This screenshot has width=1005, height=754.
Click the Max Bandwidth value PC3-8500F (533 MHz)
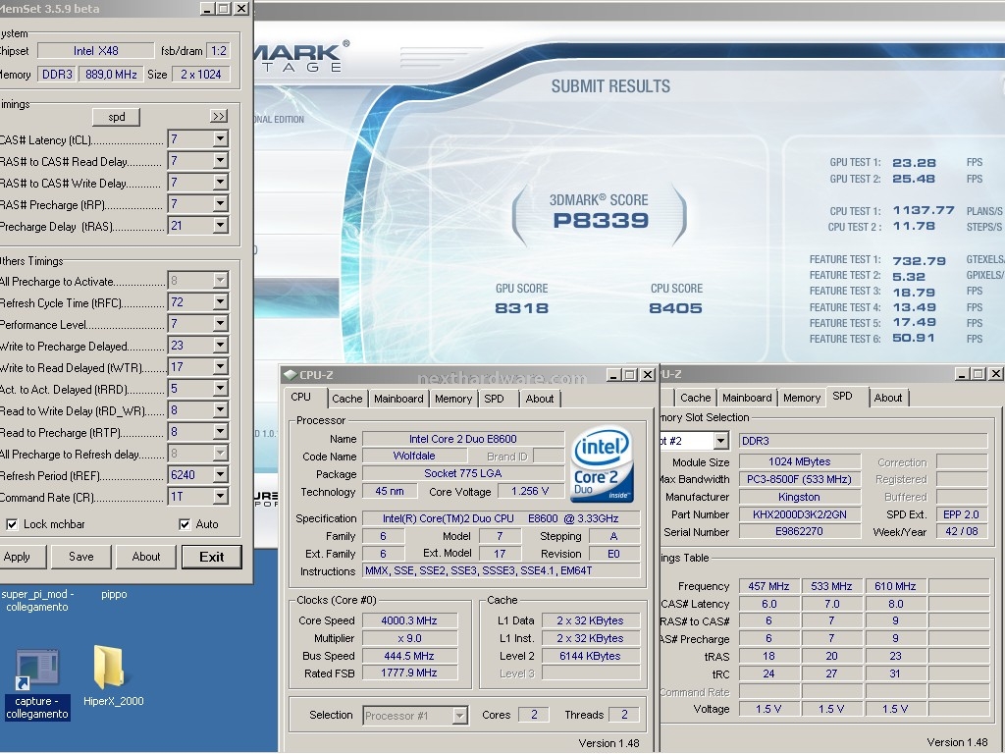tap(799, 479)
